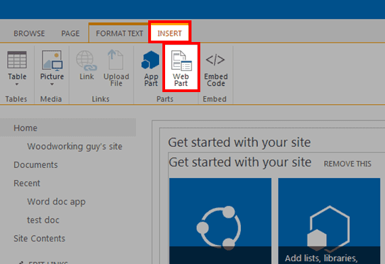Click the Table icon in ribbon

click(17, 60)
